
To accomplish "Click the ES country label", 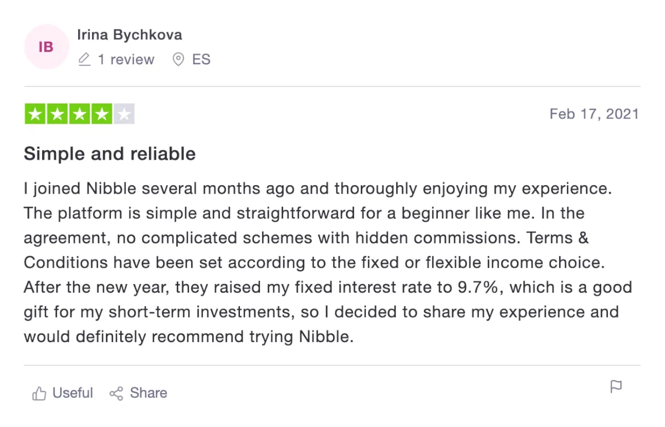I will point(201,59).
